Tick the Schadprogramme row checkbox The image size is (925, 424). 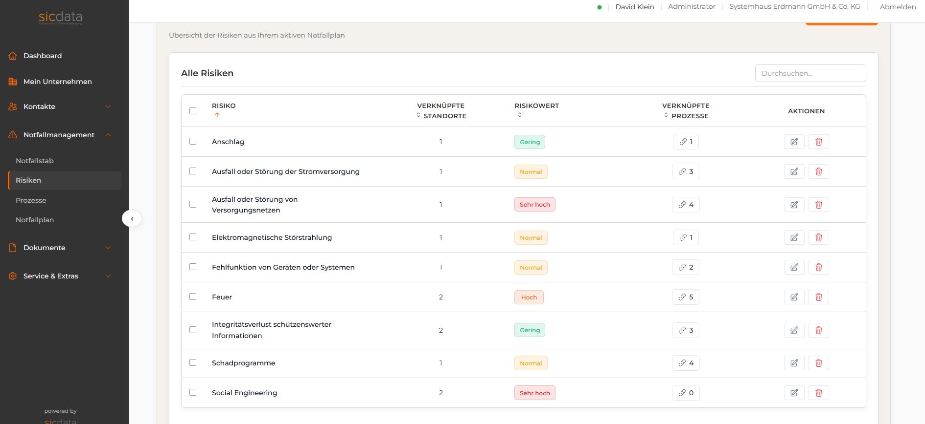tap(193, 362)
